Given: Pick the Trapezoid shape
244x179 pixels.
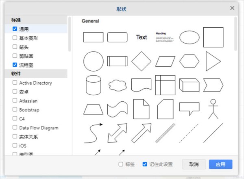Looking at the screenshot, I should (x=94, y=109).
